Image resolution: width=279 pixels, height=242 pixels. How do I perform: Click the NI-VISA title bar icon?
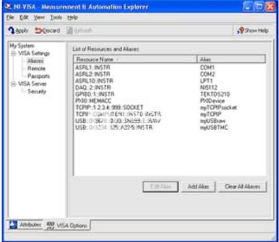click(x=8, y=7)
